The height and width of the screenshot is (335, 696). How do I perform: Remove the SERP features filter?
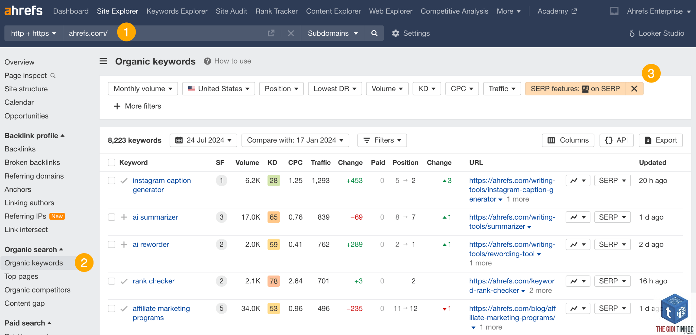pos(634,89)
